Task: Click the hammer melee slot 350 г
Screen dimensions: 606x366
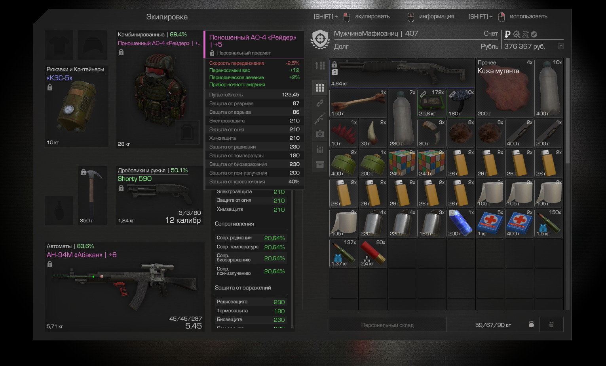Action: click(x=93, y=195)
